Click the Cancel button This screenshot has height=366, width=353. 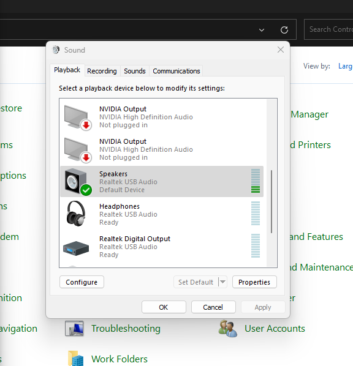click(x=213, y=307)
